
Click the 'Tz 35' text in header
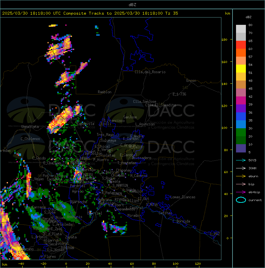pyautogui.click(x=172, y=13)
